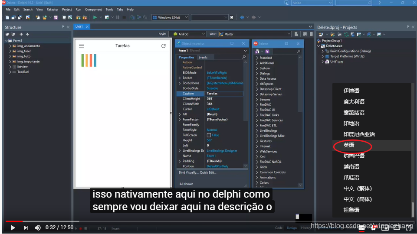The image size is (417, 234).
Task: Click the device icon next to View dropdown
Action: 296,34
